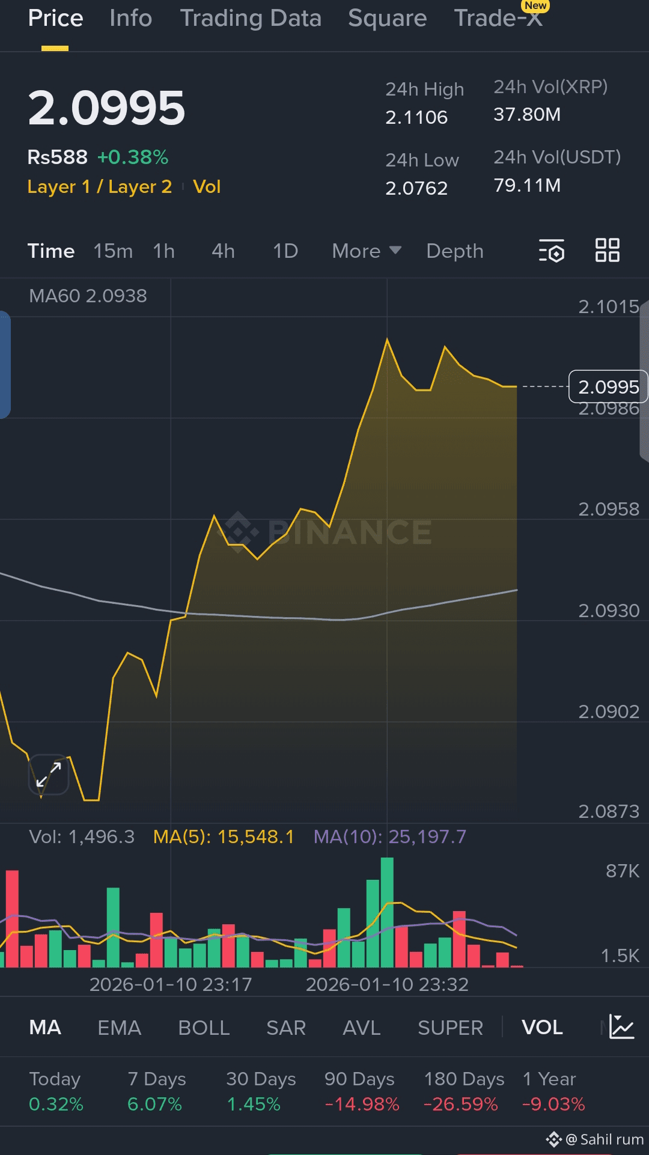649x1155 pixels.
Task: Select the 15m interval
Action: (113, 251)
